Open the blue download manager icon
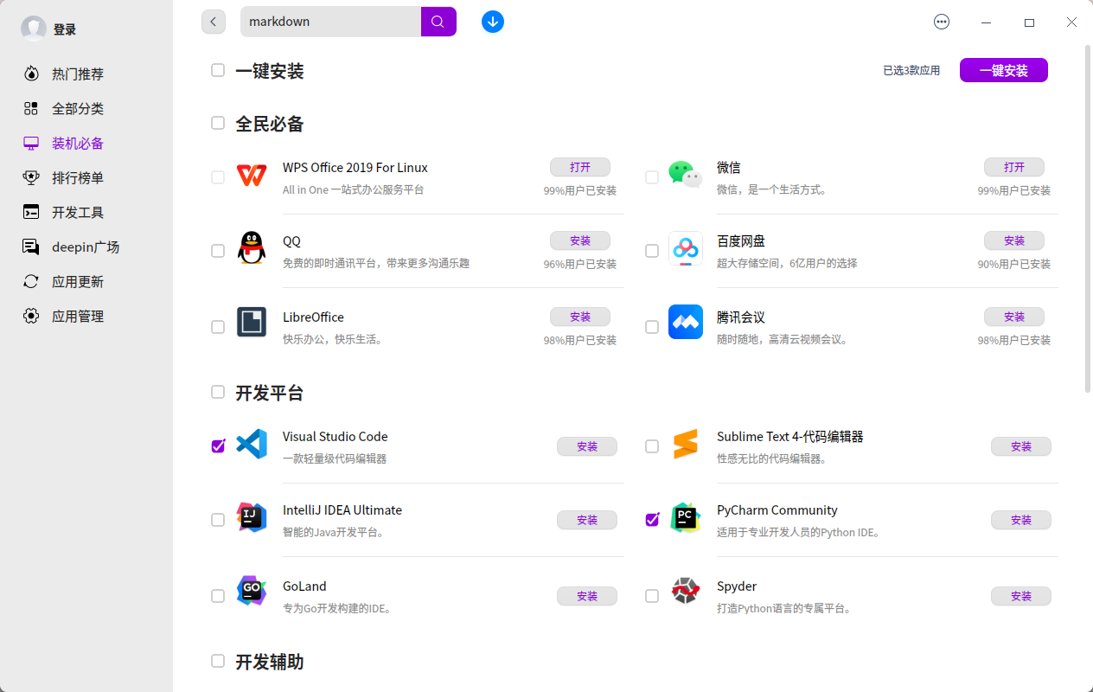 (x=492, y=21)
